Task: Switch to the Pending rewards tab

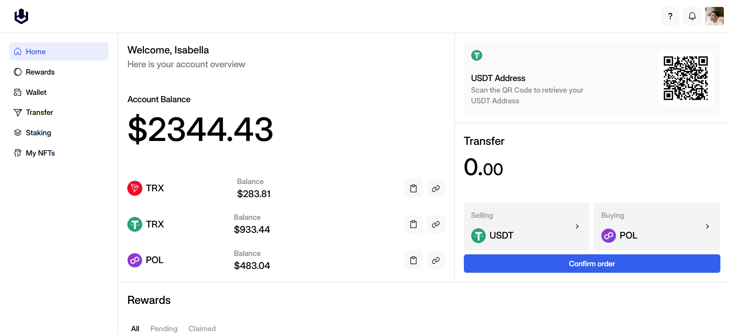Action: point(163,328)
